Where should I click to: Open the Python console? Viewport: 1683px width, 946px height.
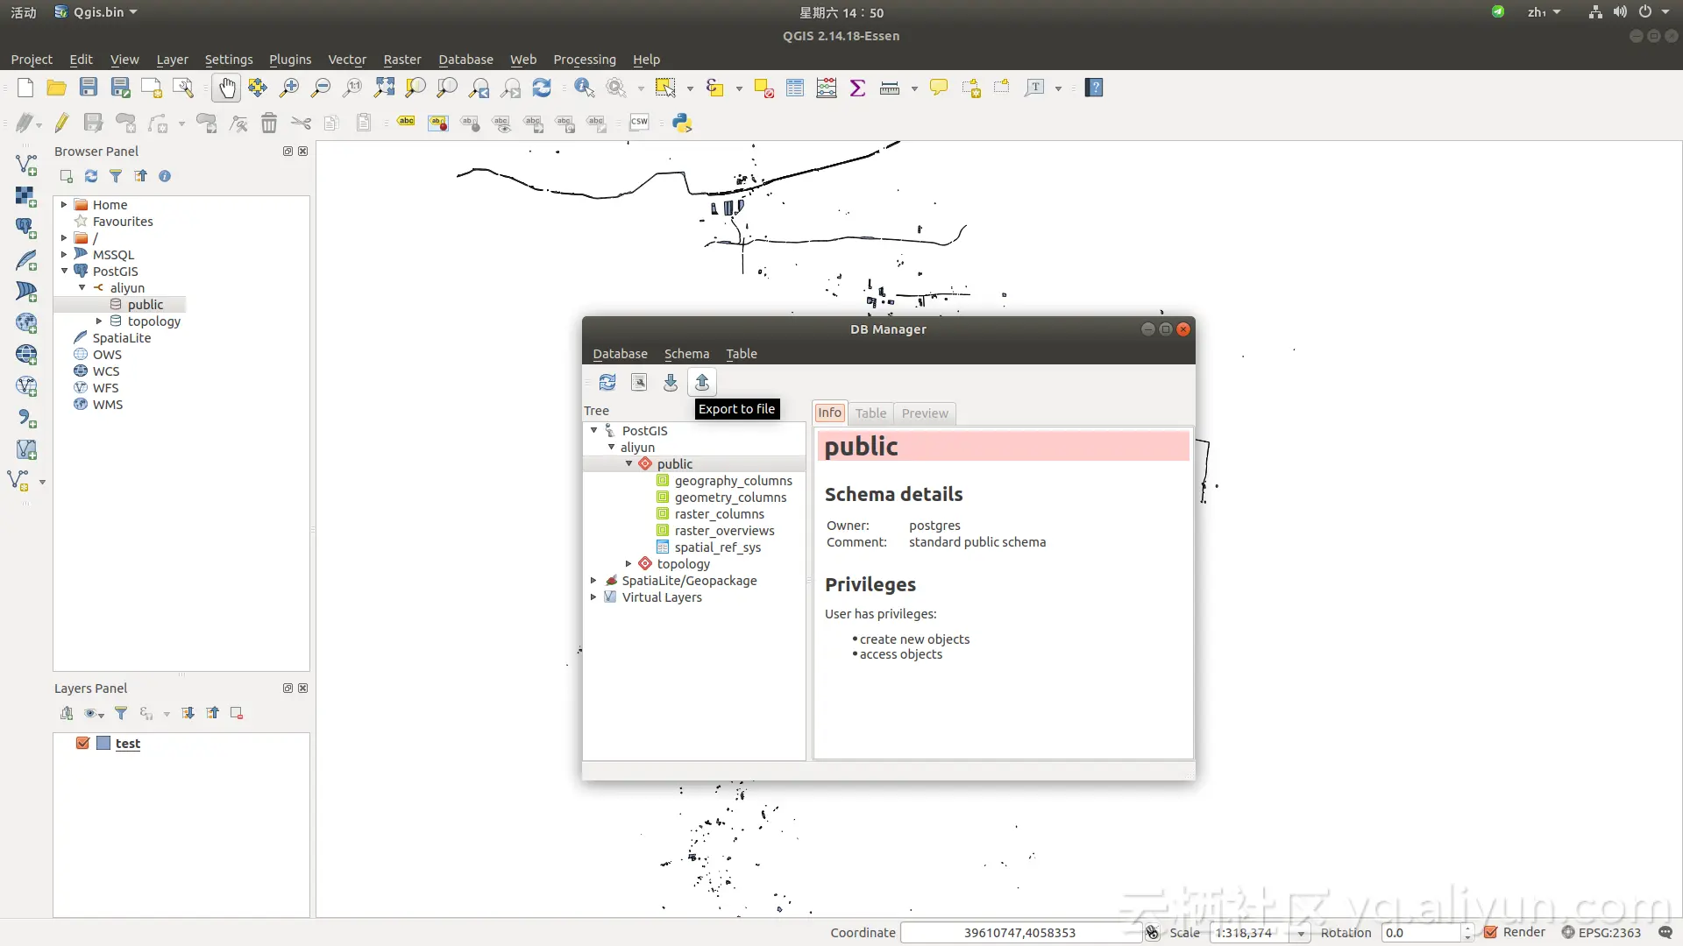point(681,123)
